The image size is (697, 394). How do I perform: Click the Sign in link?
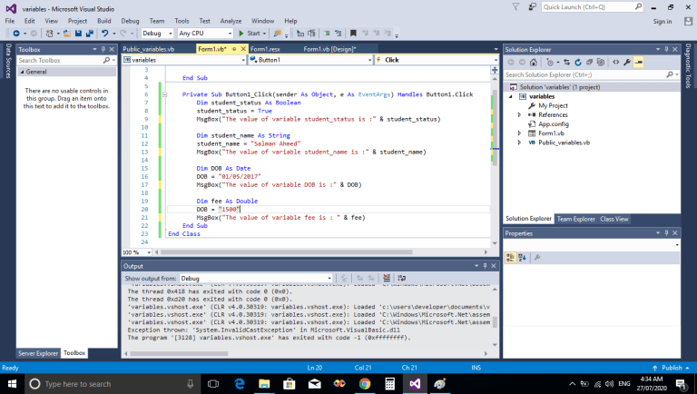pyautogui.click(x=663, y=21)
